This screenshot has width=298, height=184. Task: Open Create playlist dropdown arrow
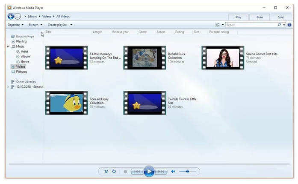coord(71,25)
